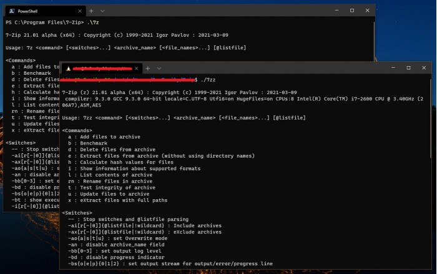Click 'b : Benchmark' in PowerShell window

tap(31, 73)
